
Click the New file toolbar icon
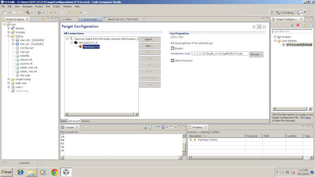(5, 13)
